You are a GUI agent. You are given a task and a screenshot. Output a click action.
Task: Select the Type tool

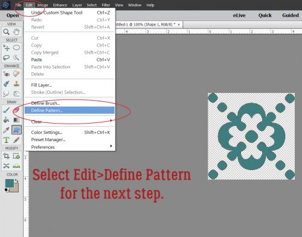[6, 140]
